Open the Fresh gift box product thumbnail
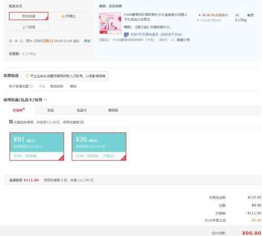Image resolution: width=262 pixels, height=236 pixels. click(x=110, y=23)
